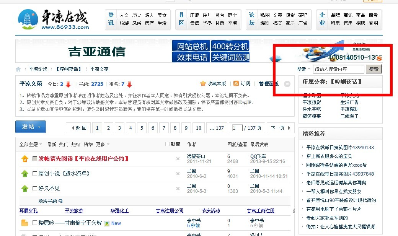Click the orange pinned icon of 发帖请先阅读
Image resolution: width=398 pixels, height=236 pixels.
[x=24, y=159]
